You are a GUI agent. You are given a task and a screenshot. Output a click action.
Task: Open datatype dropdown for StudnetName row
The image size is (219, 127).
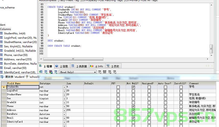coord(64,95)
